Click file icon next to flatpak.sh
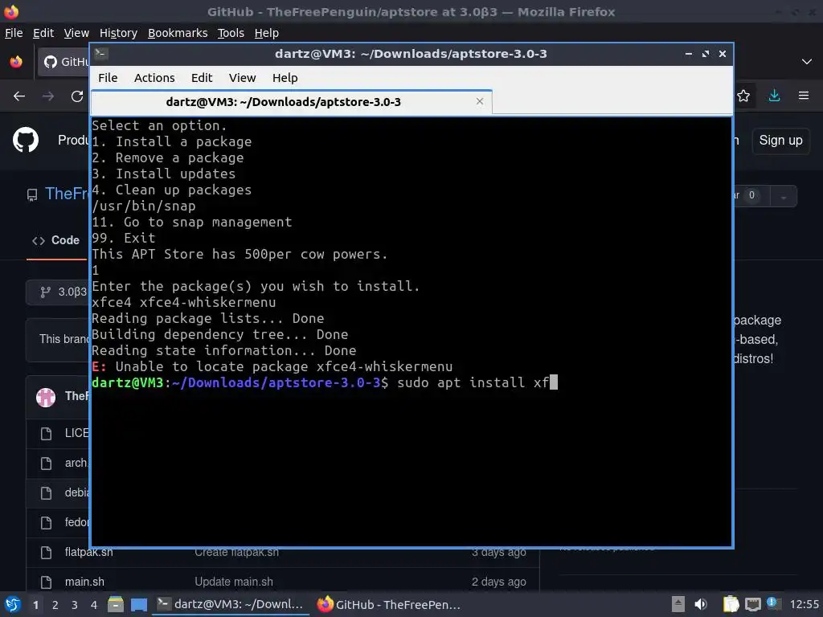The width and height of the screenshot is (823, 617). pos(46,553)
